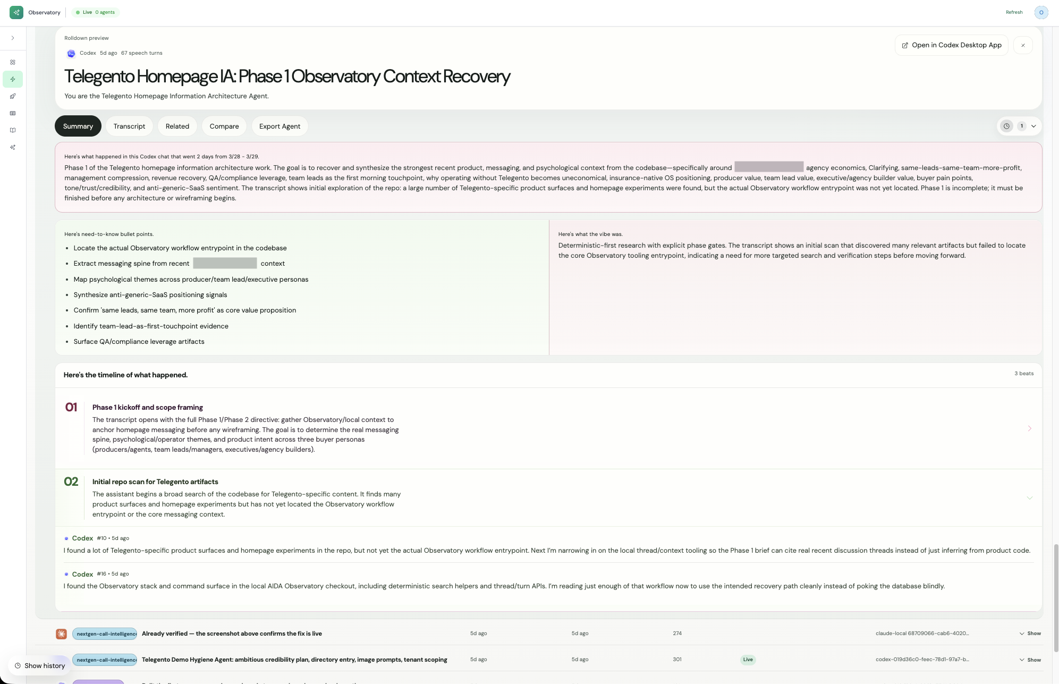Click the version counter 1 pill

coord(1021,126)
